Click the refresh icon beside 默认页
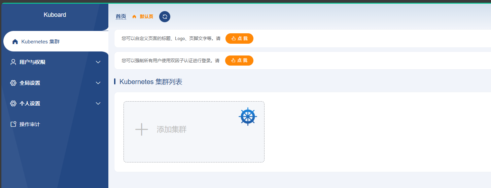Screen dimensions: 491x188 [x=165, y=17]
